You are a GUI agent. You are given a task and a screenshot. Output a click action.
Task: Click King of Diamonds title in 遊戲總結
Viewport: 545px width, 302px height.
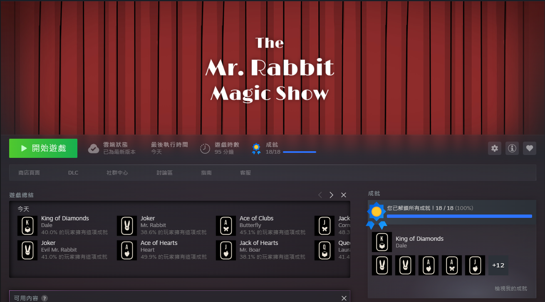pyautogui.click(x=65, y=218)
